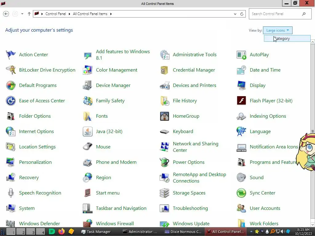Open the Sound speaker icon
The image size is (315, 236).
pos(241,178)
